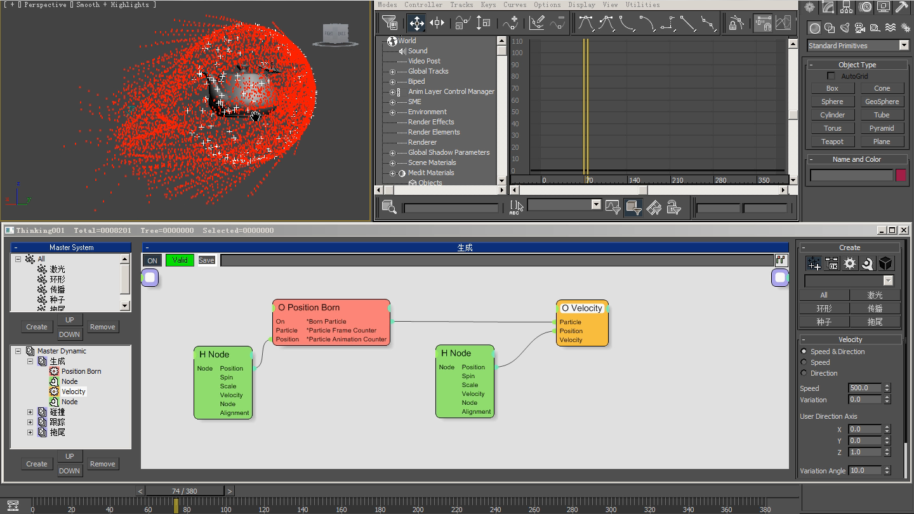Open the Utilities menu
Image resolution: width=914 pixels, height=514 pixels.
point(643,4)
